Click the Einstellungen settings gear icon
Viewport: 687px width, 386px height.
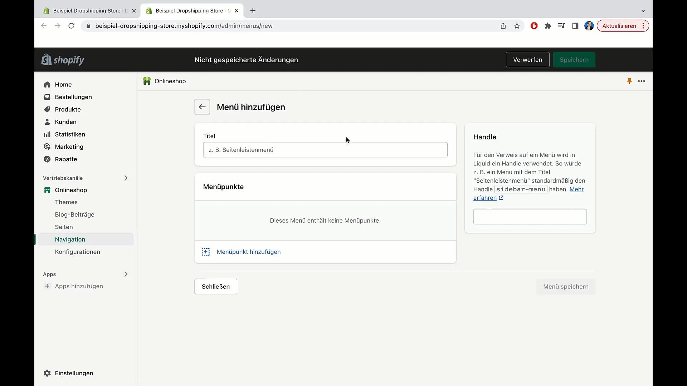[47, 373]
